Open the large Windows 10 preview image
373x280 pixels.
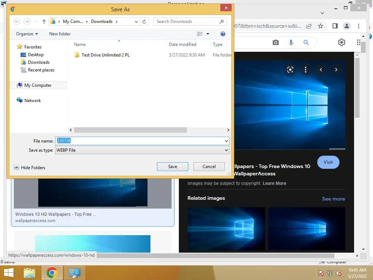click(x=290, y=105)
